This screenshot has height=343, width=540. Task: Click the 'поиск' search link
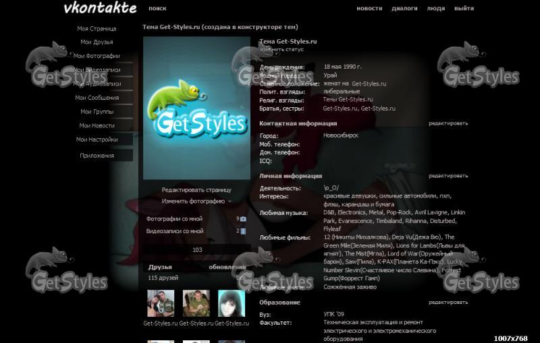tap(157, 9)
